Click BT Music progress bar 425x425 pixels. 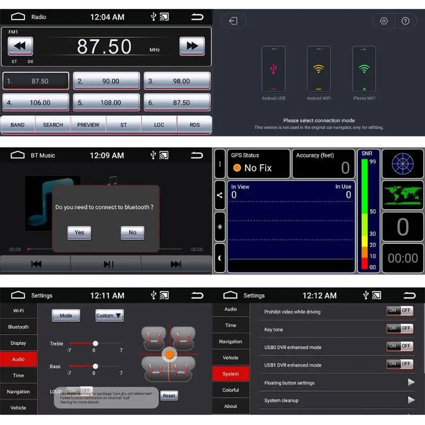(106, 249)
